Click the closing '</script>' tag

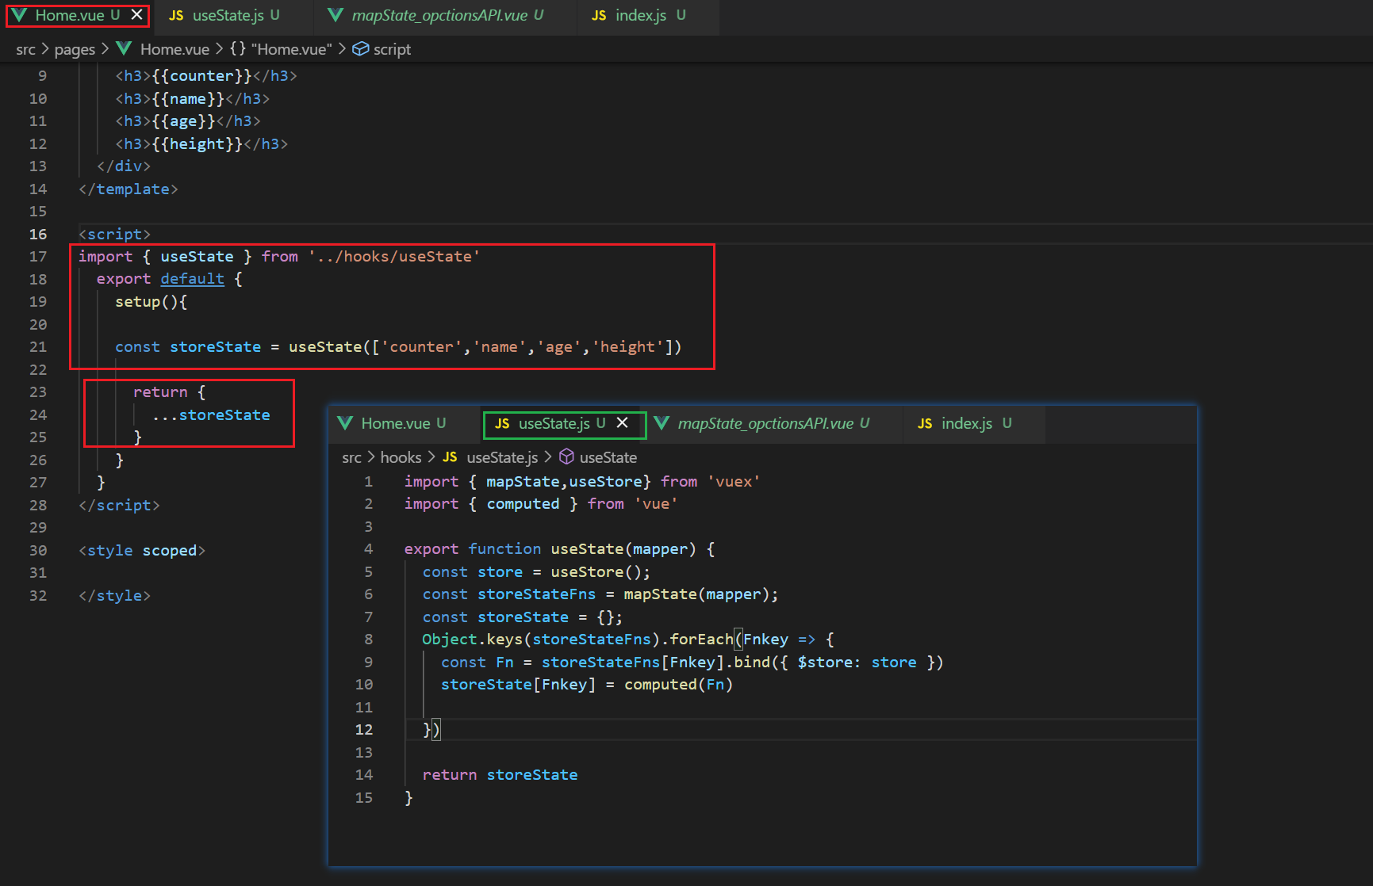point(119,506)
